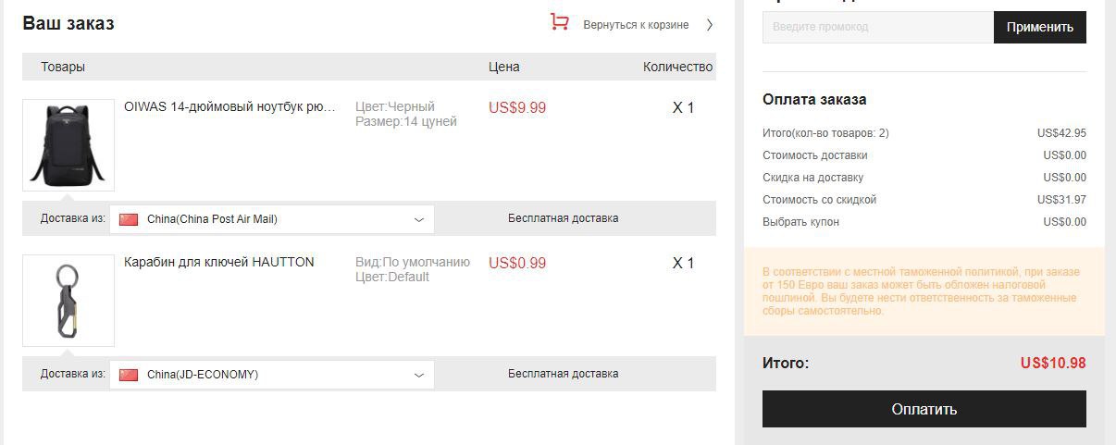This screenshot has width=1116, height=445.
Task: Click the dropdown arrow for JD-ECONOMY
Action: (x=419, y=375)
